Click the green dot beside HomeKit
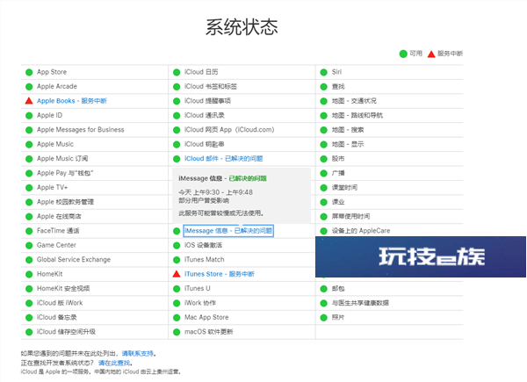The height and width of the screenshot is (382, 527). (x=29, y=274)
